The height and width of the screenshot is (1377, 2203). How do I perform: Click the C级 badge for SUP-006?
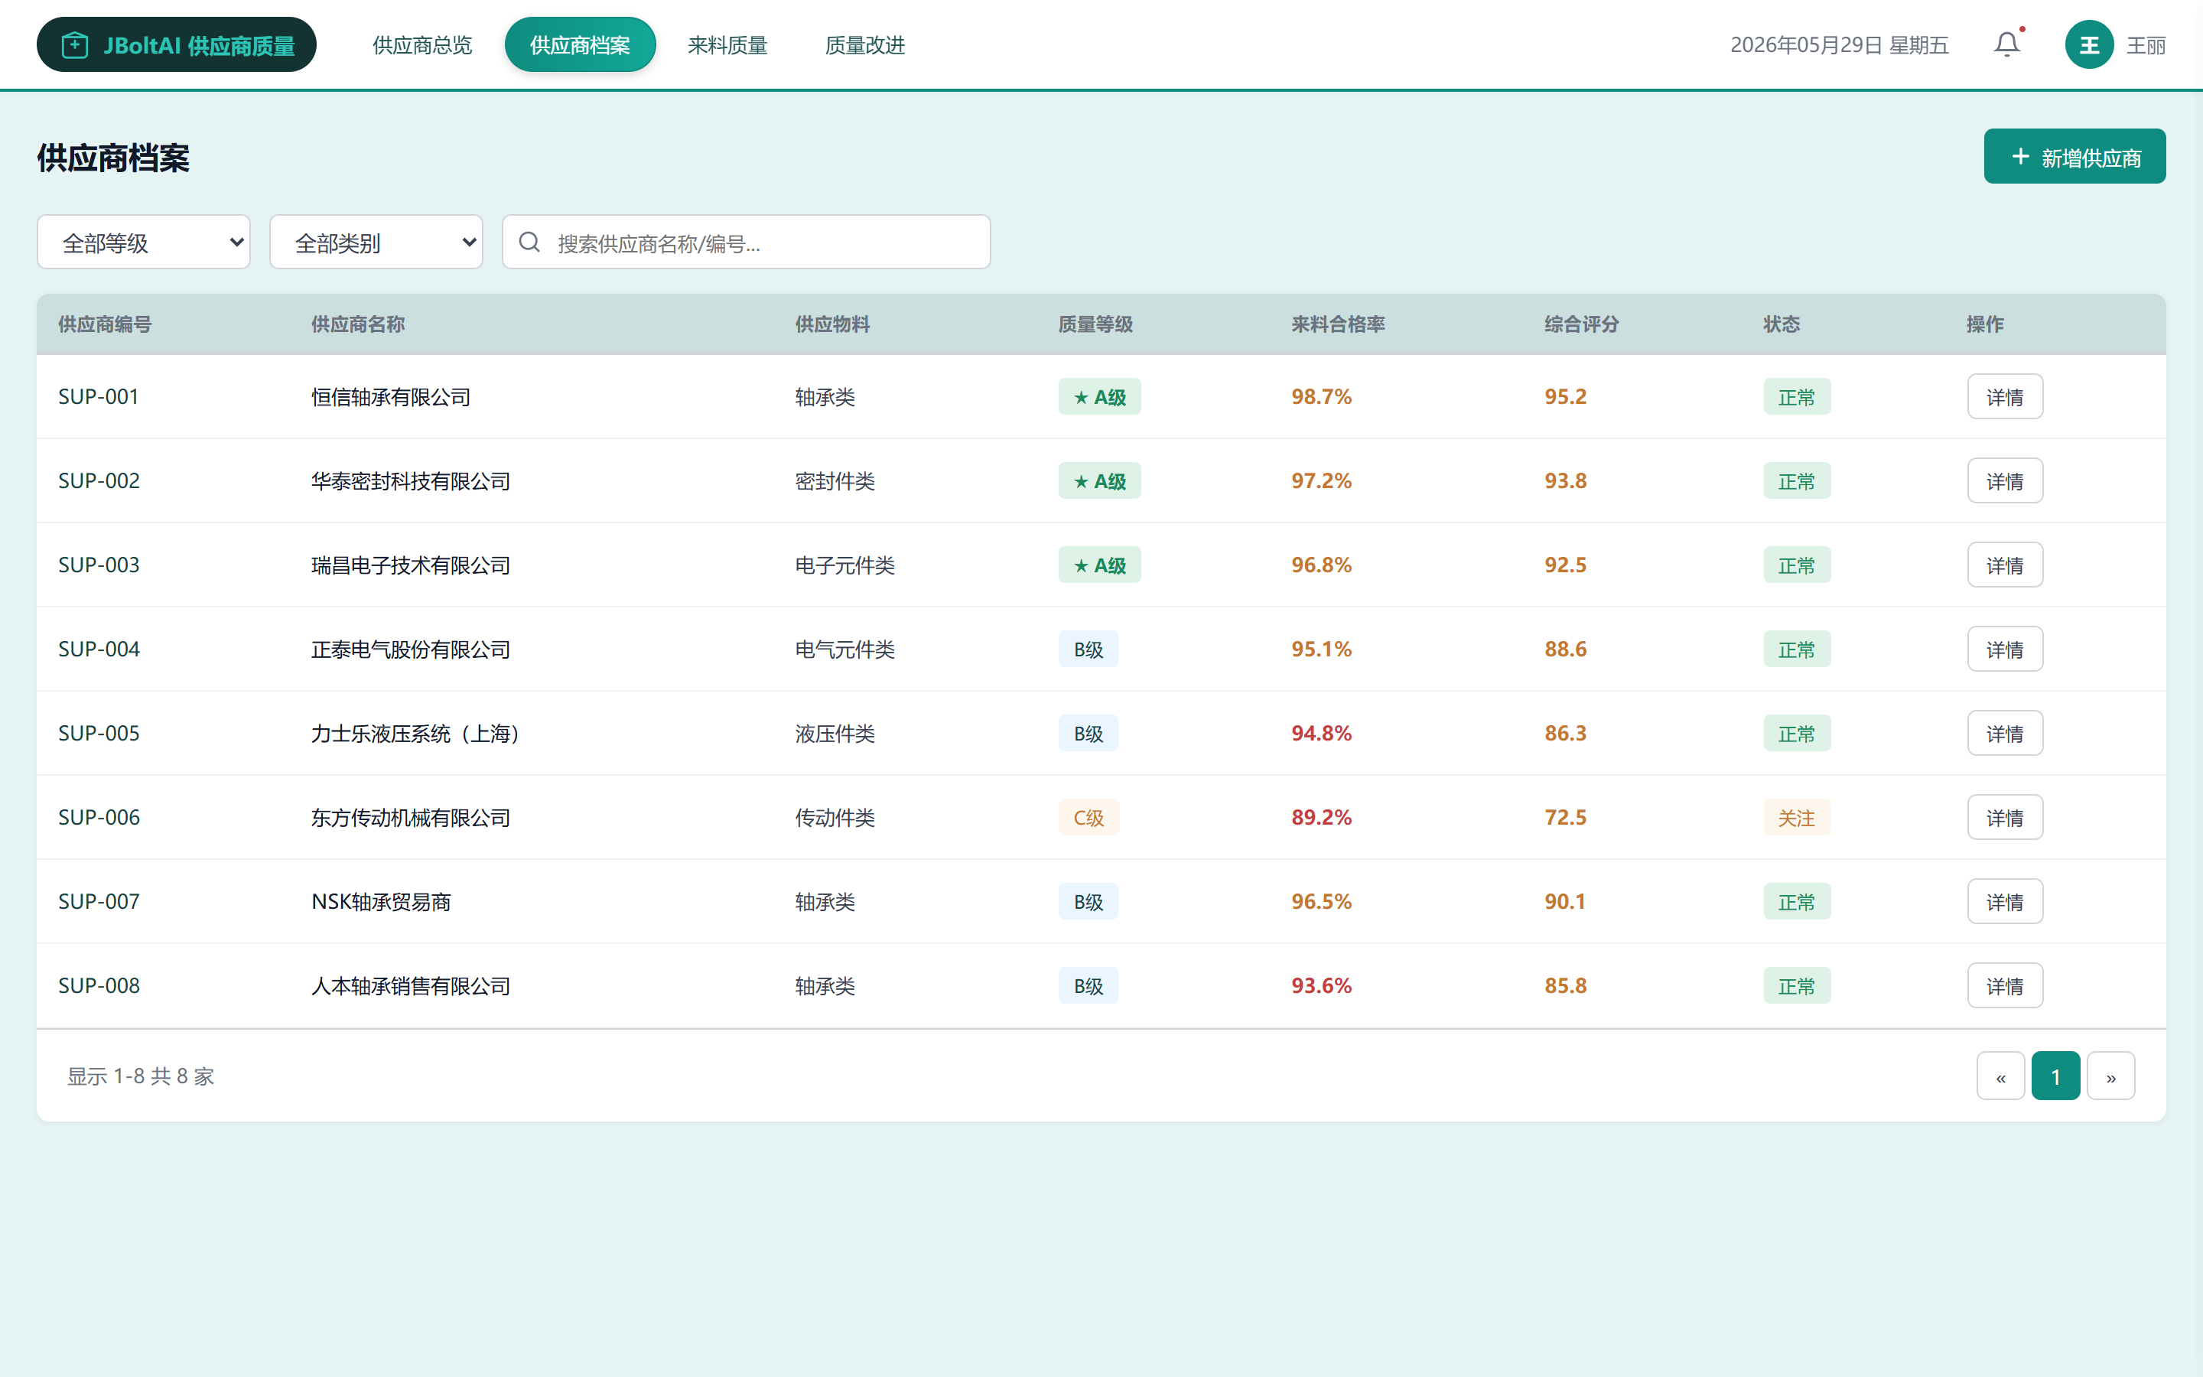click(x=1088, y=817)
